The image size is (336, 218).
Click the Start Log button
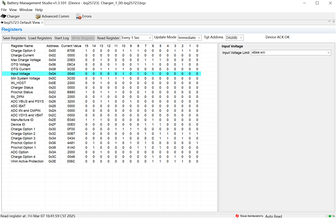pos(61,38)
